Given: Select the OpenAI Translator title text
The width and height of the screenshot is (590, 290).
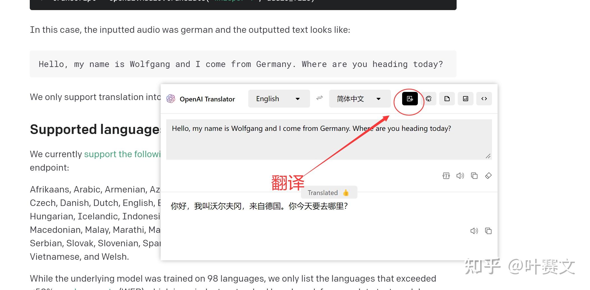Looking at the screenshot, I should tap(208, 99).
